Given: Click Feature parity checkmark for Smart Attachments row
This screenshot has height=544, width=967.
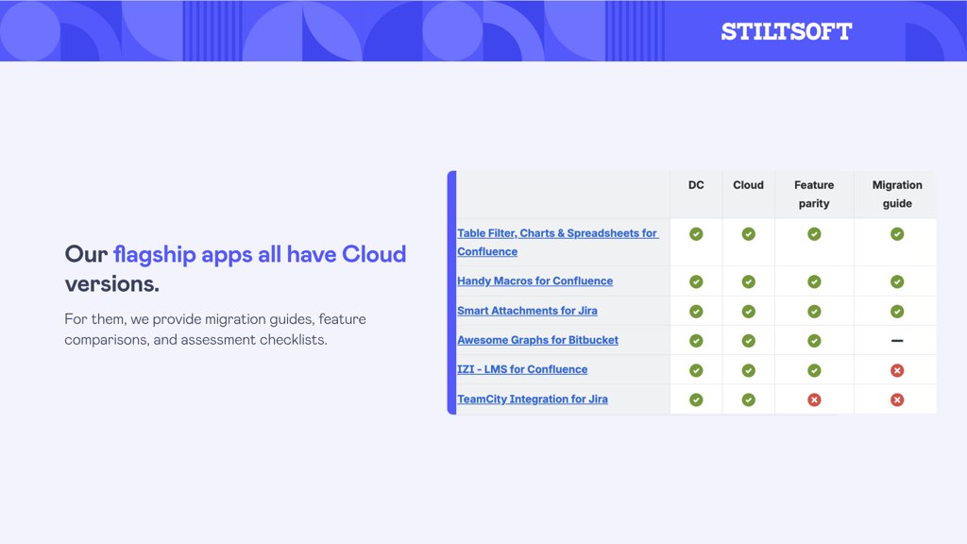Looking at the screenshot, I should [814, 311].
